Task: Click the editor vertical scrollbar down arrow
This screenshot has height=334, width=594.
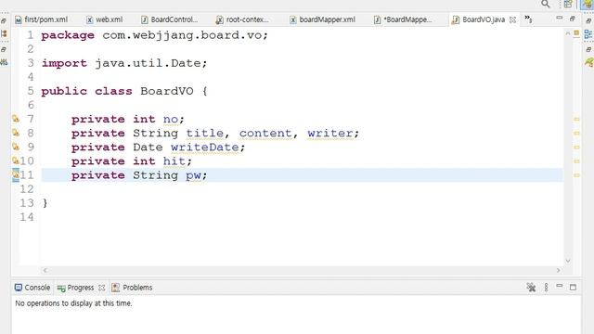Action: pos(568,261)
